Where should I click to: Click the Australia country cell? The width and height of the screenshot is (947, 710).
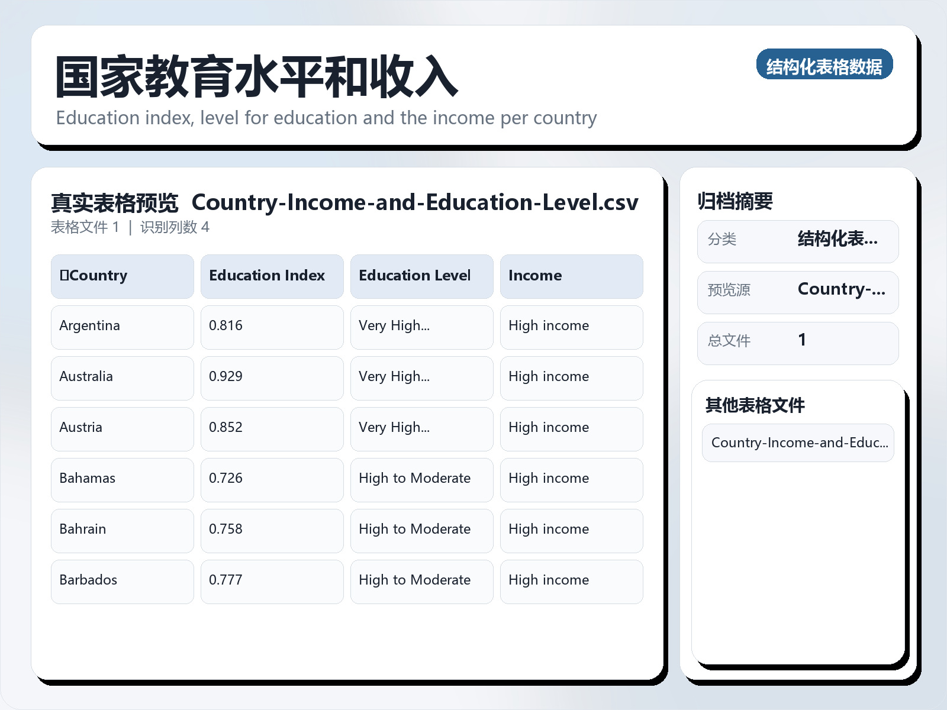coord(122,378)
